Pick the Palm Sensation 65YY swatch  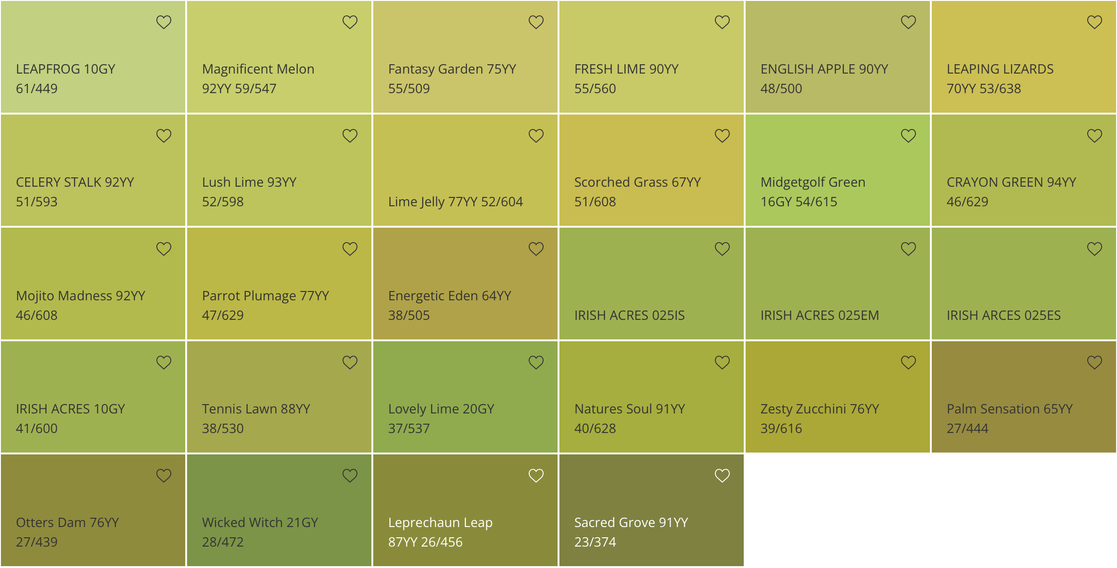click(x=1024, y=397)
